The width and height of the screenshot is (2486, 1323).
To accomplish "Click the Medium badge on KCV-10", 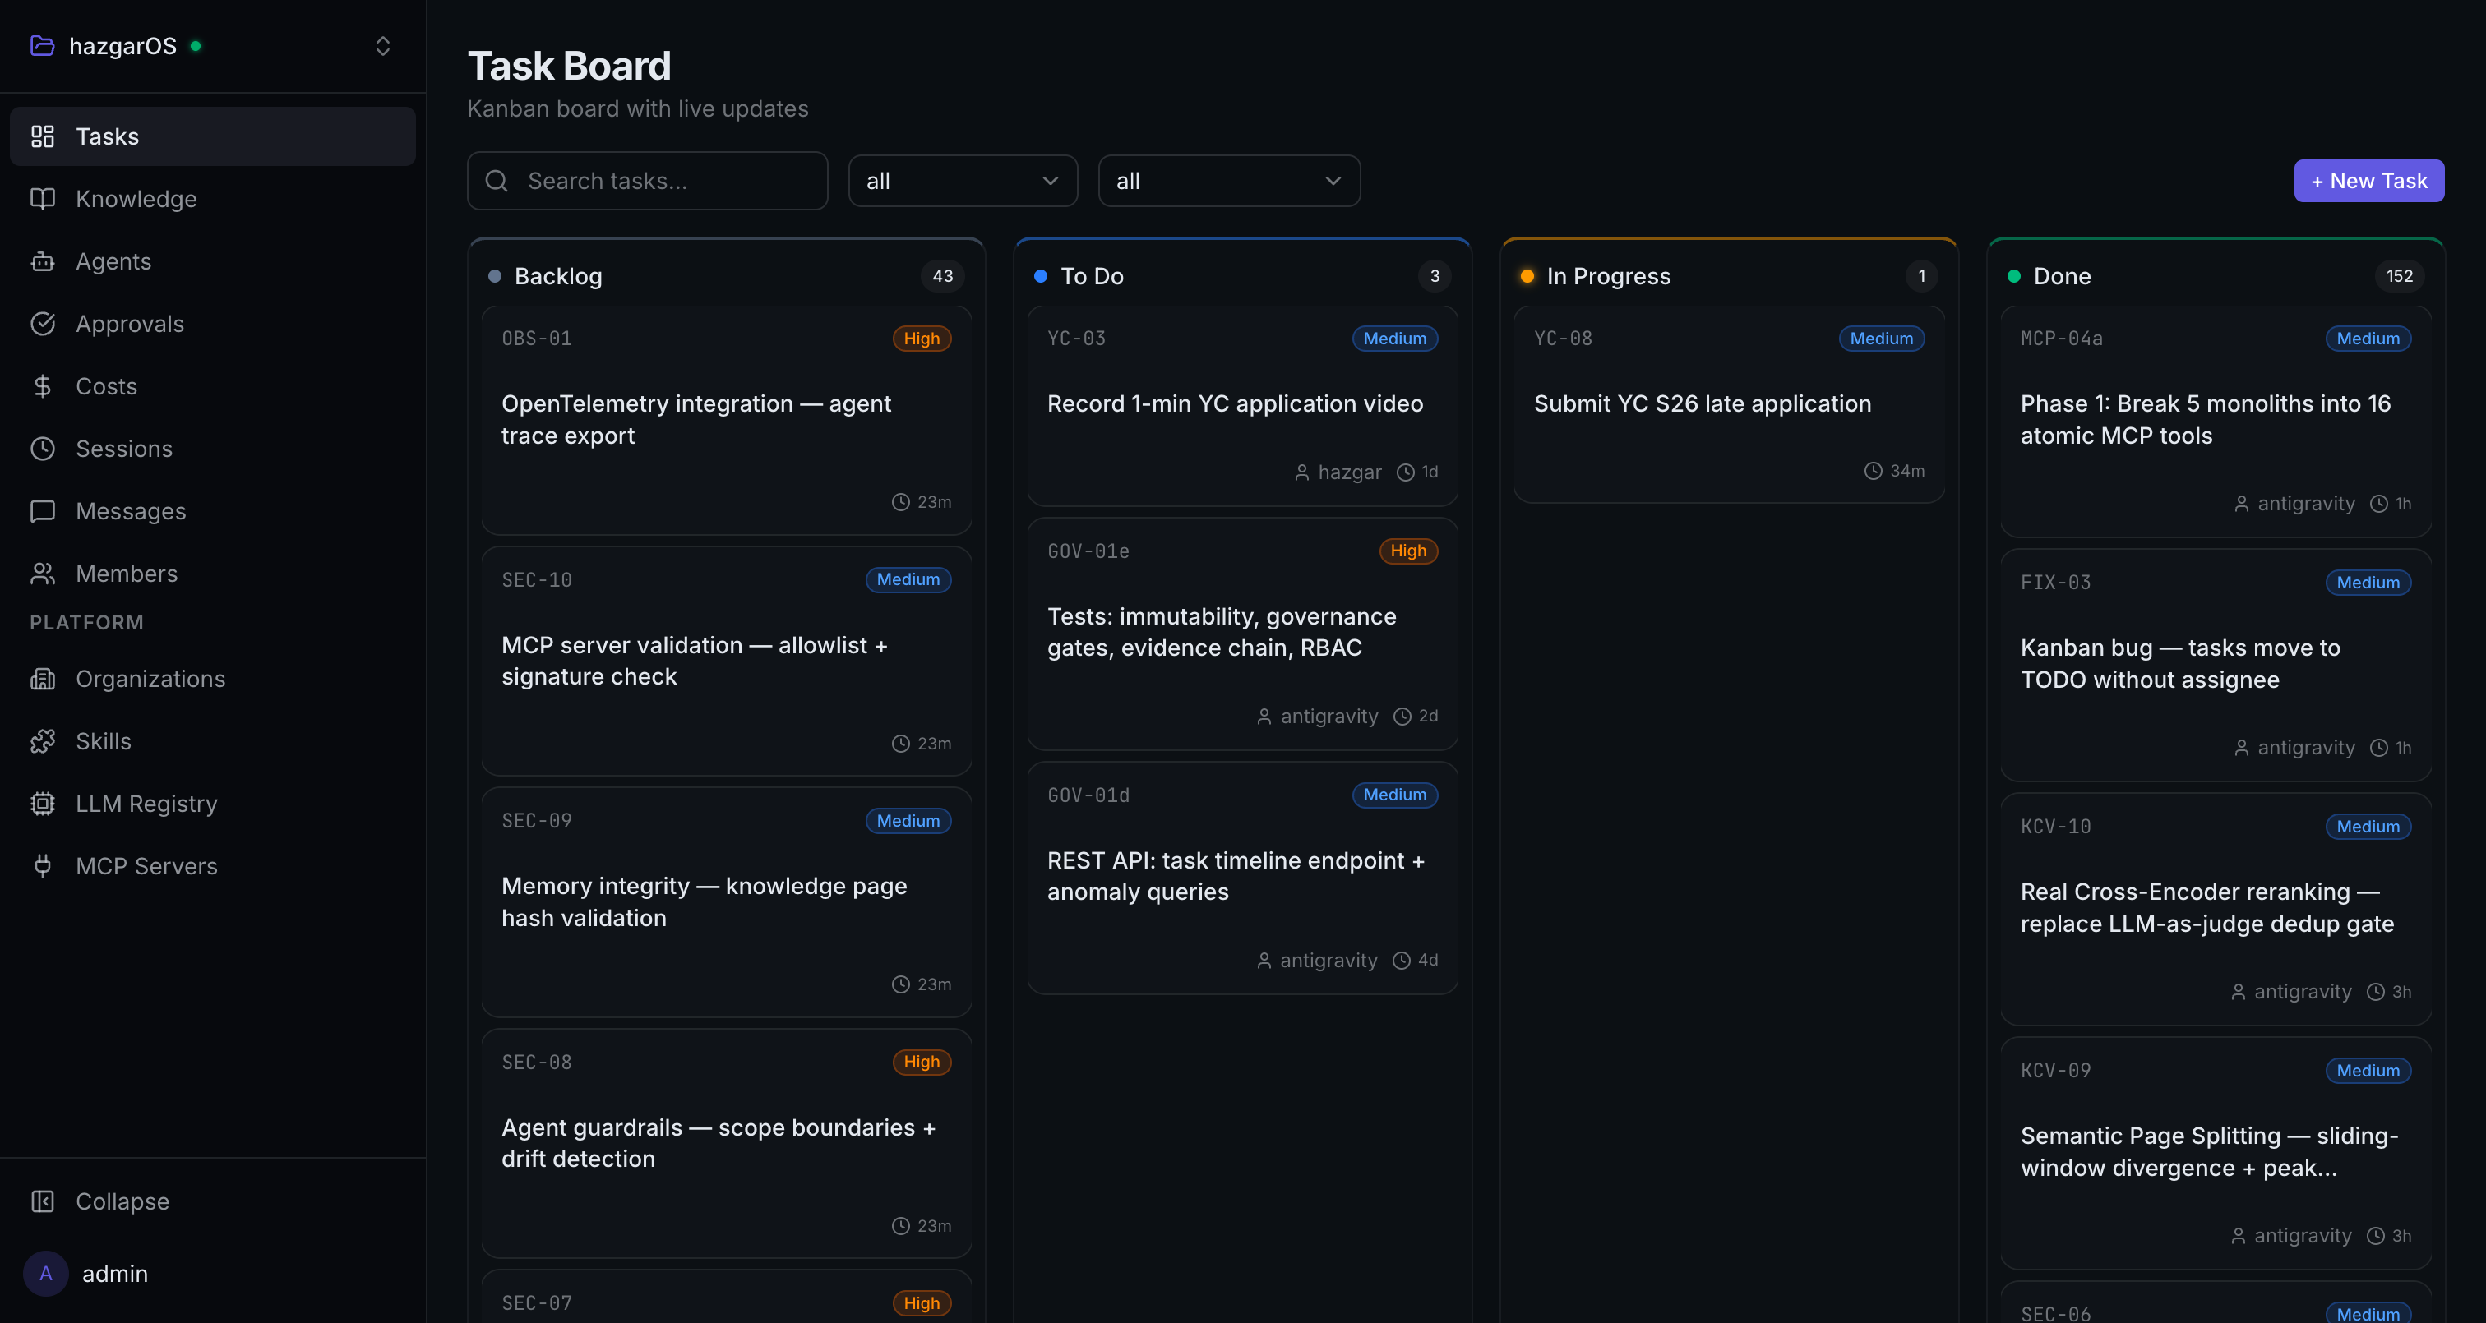I will [x=2368, y=827].
